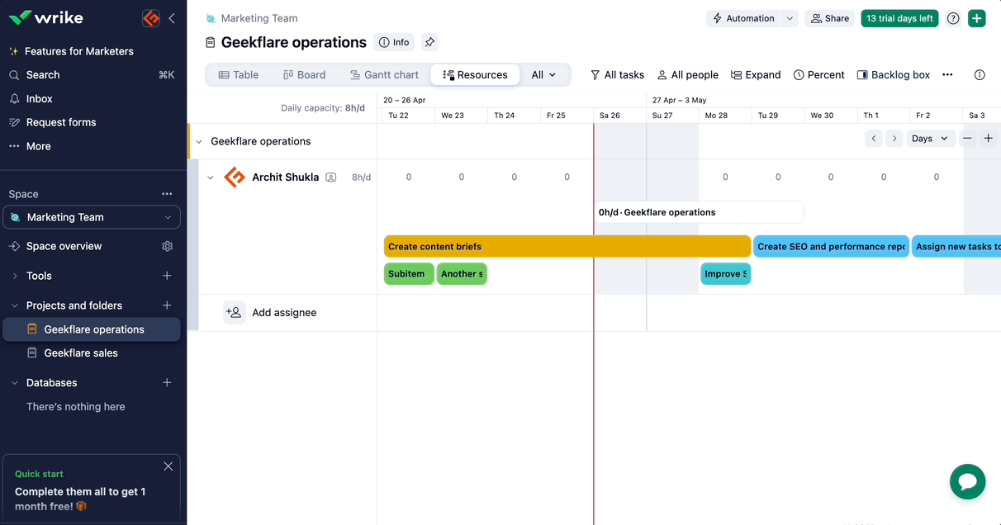The height and width of the screenshot is (525, 1001).
Task: Add a new project or folder
Action: click(167, 305)
